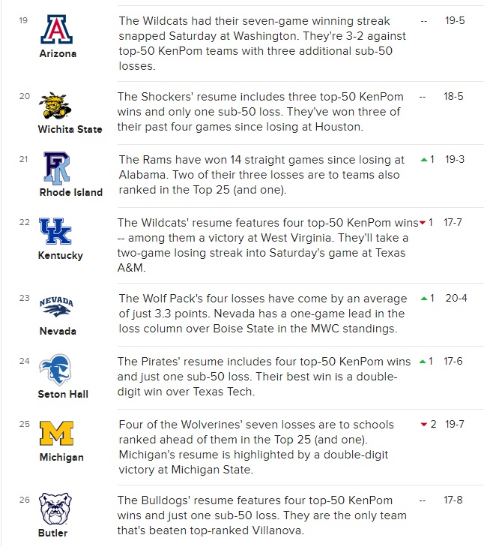Open the Butler Bulldogs logo

(55, 509)
